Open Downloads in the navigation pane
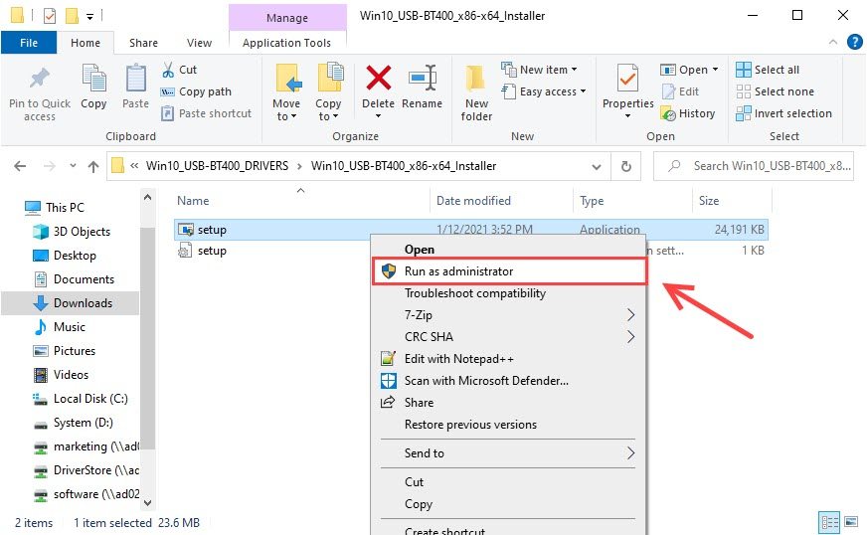867x535 pixels. [x=83, y=303]
